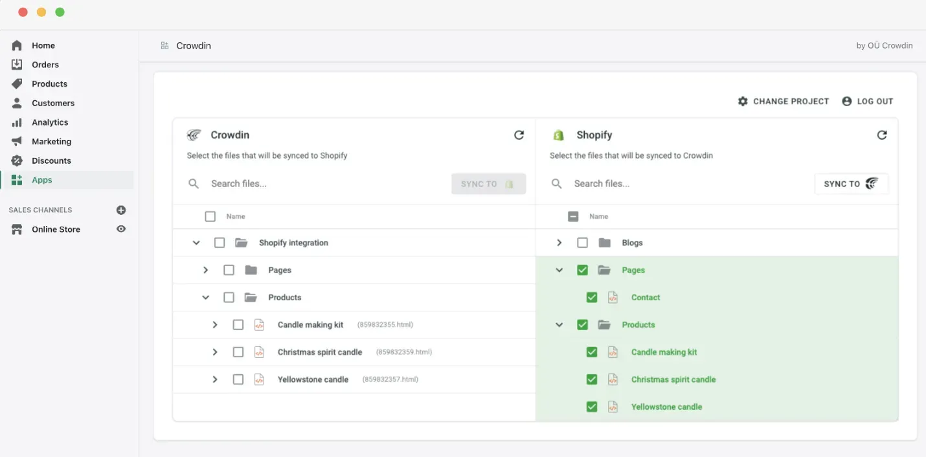Collapse the Shopify Pages folder

[x=559, y=270]
